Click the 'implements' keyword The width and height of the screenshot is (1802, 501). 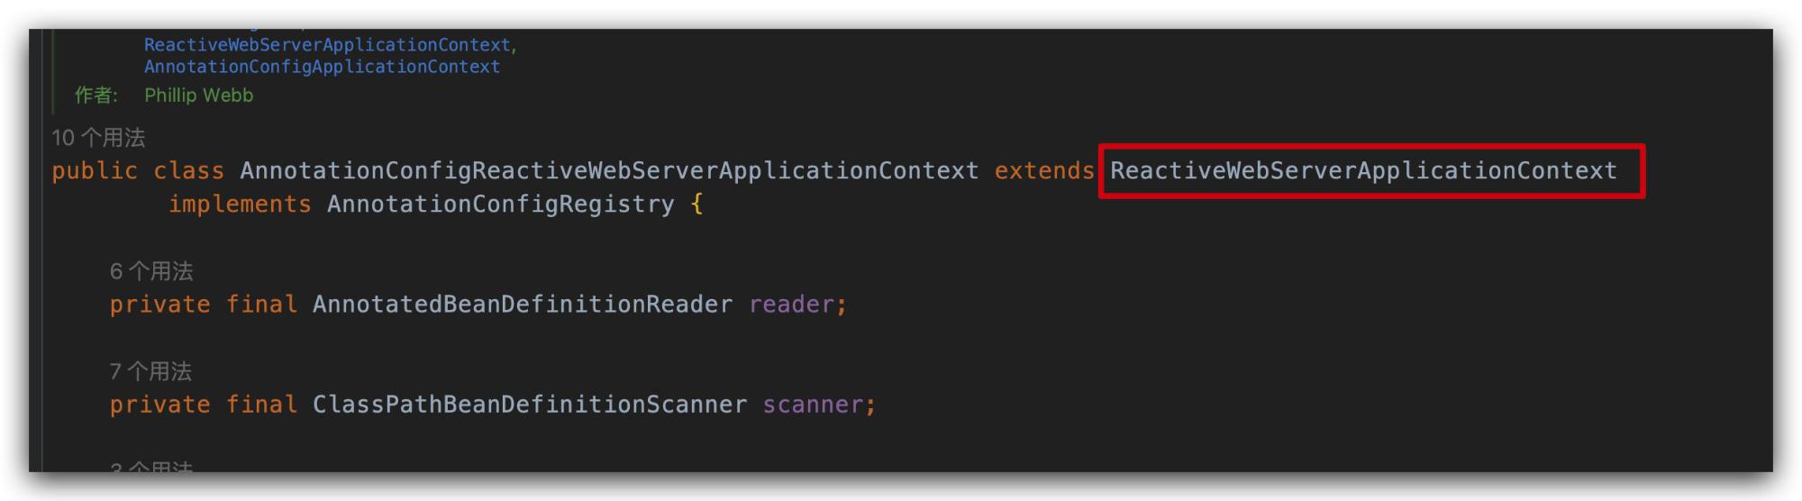(x=240, y=205)
